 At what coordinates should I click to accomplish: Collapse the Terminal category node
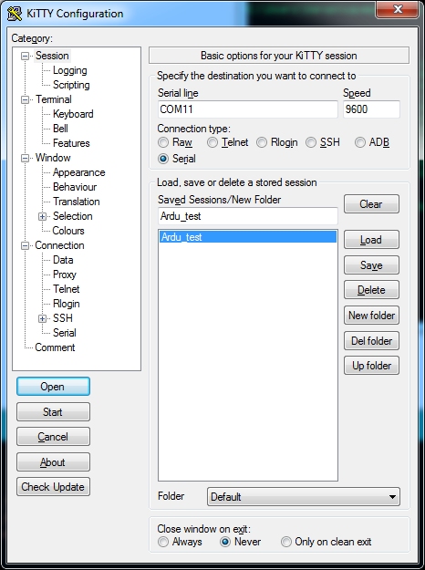[25, 99]
